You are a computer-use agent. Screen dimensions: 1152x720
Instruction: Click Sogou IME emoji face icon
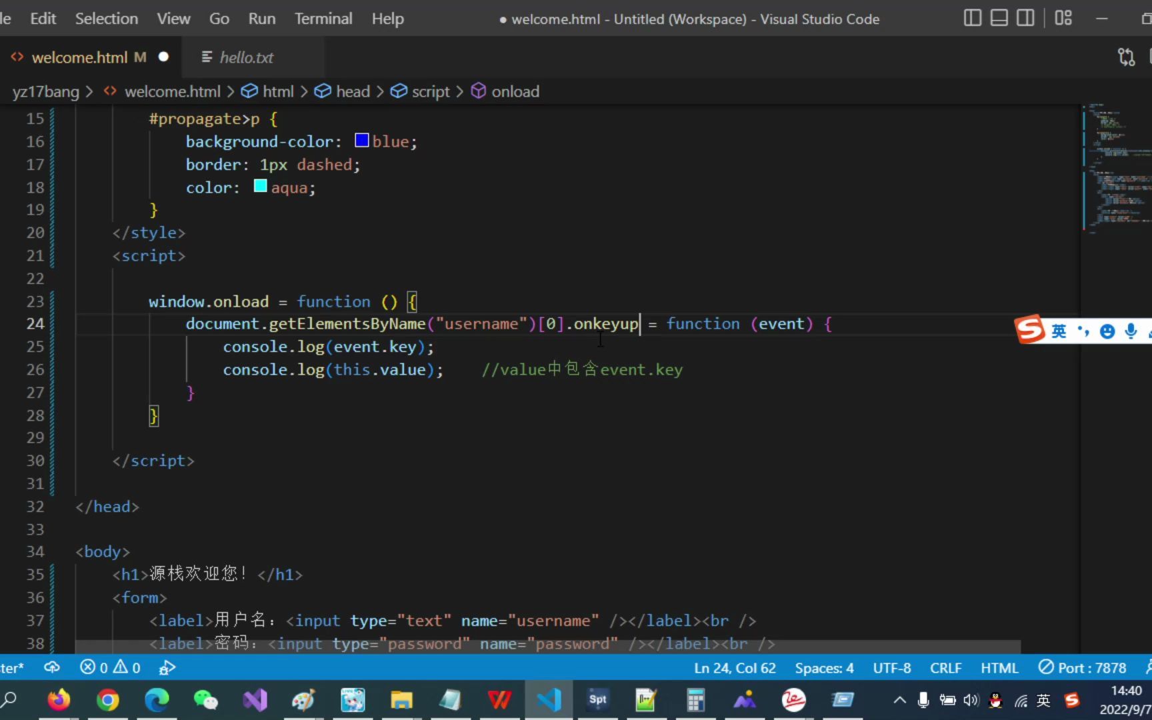click(x=1107, y=331)
